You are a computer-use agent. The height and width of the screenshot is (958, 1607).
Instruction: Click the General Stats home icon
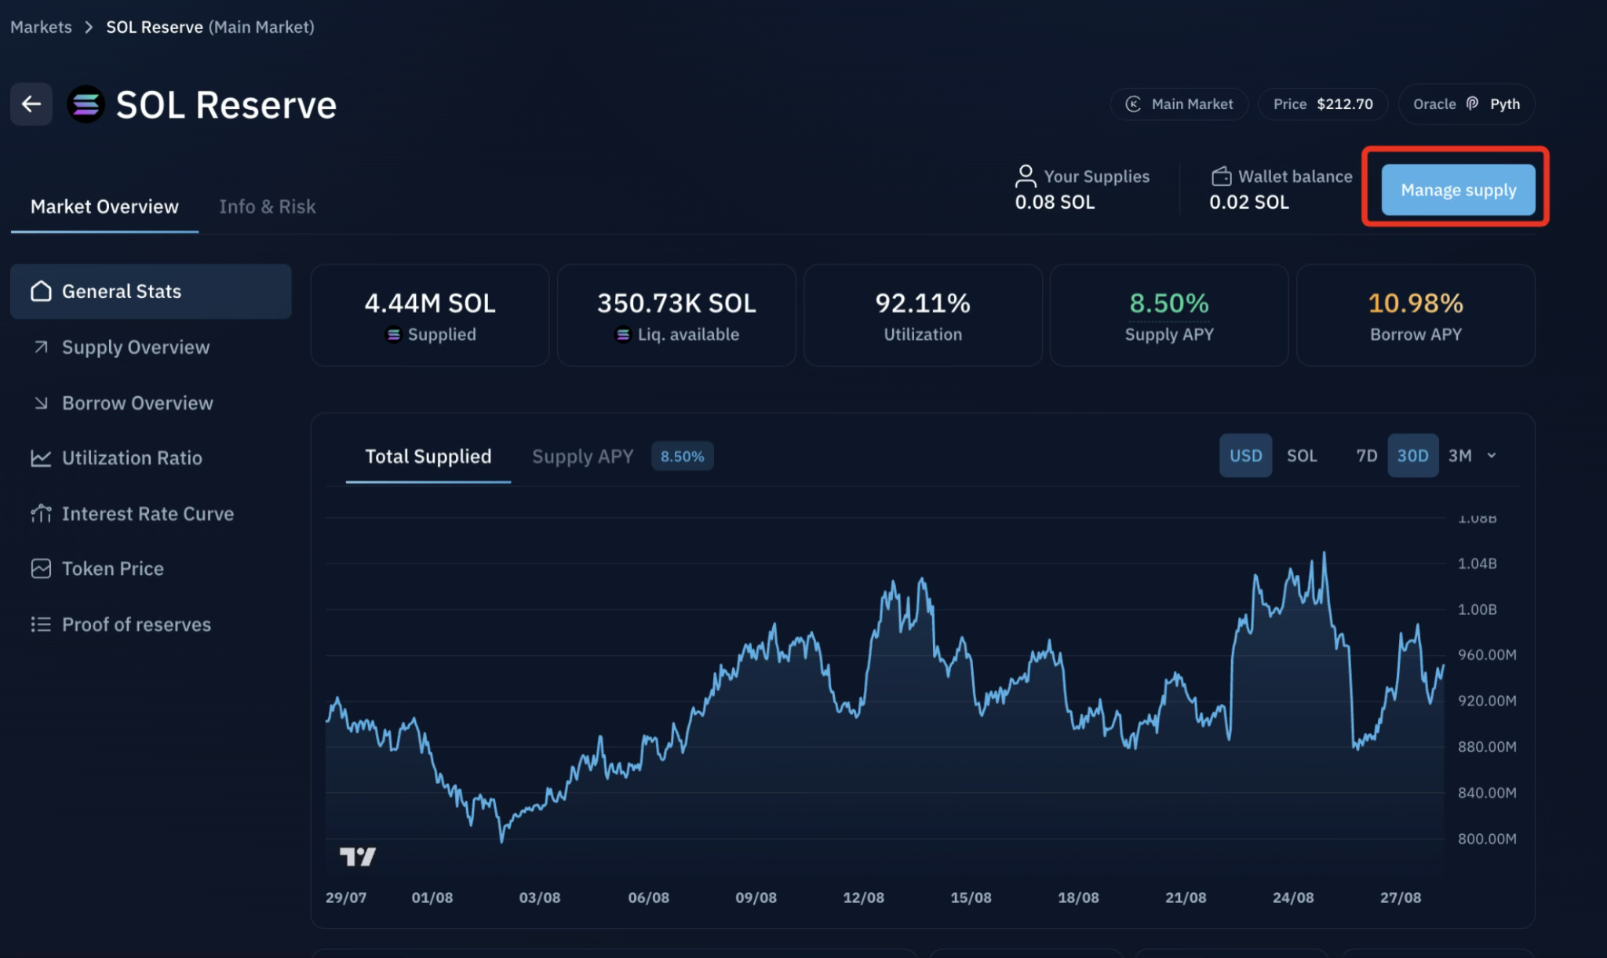tap(41, 291)
